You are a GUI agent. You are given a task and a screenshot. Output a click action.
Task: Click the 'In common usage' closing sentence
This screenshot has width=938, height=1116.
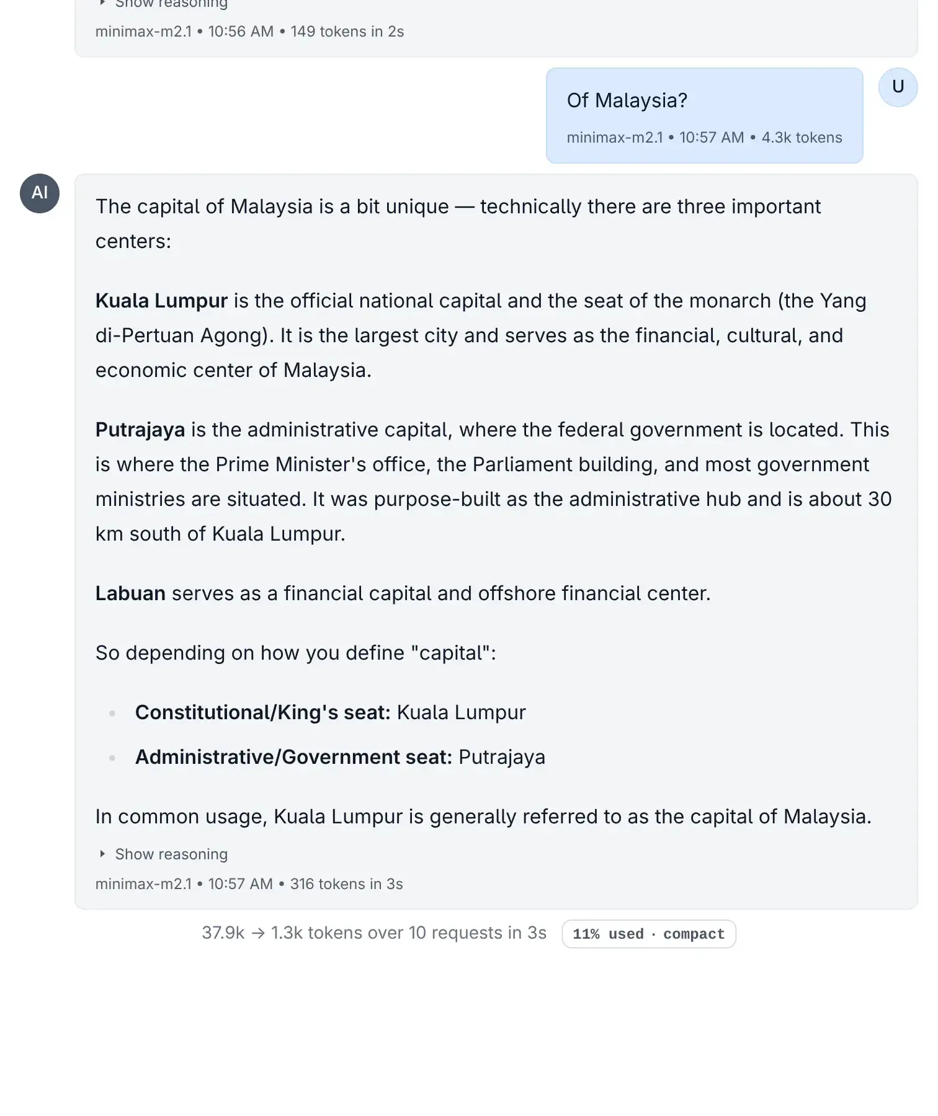coord(483,817)
